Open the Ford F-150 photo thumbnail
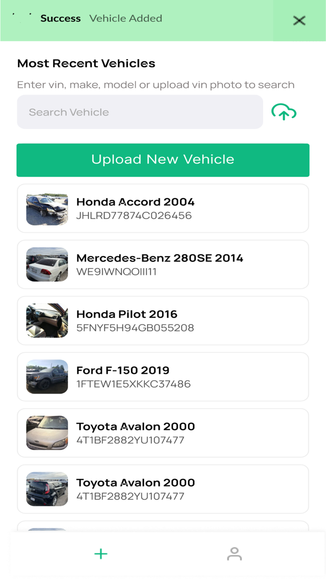Screen dimensions: 326x579 point(47,377)
